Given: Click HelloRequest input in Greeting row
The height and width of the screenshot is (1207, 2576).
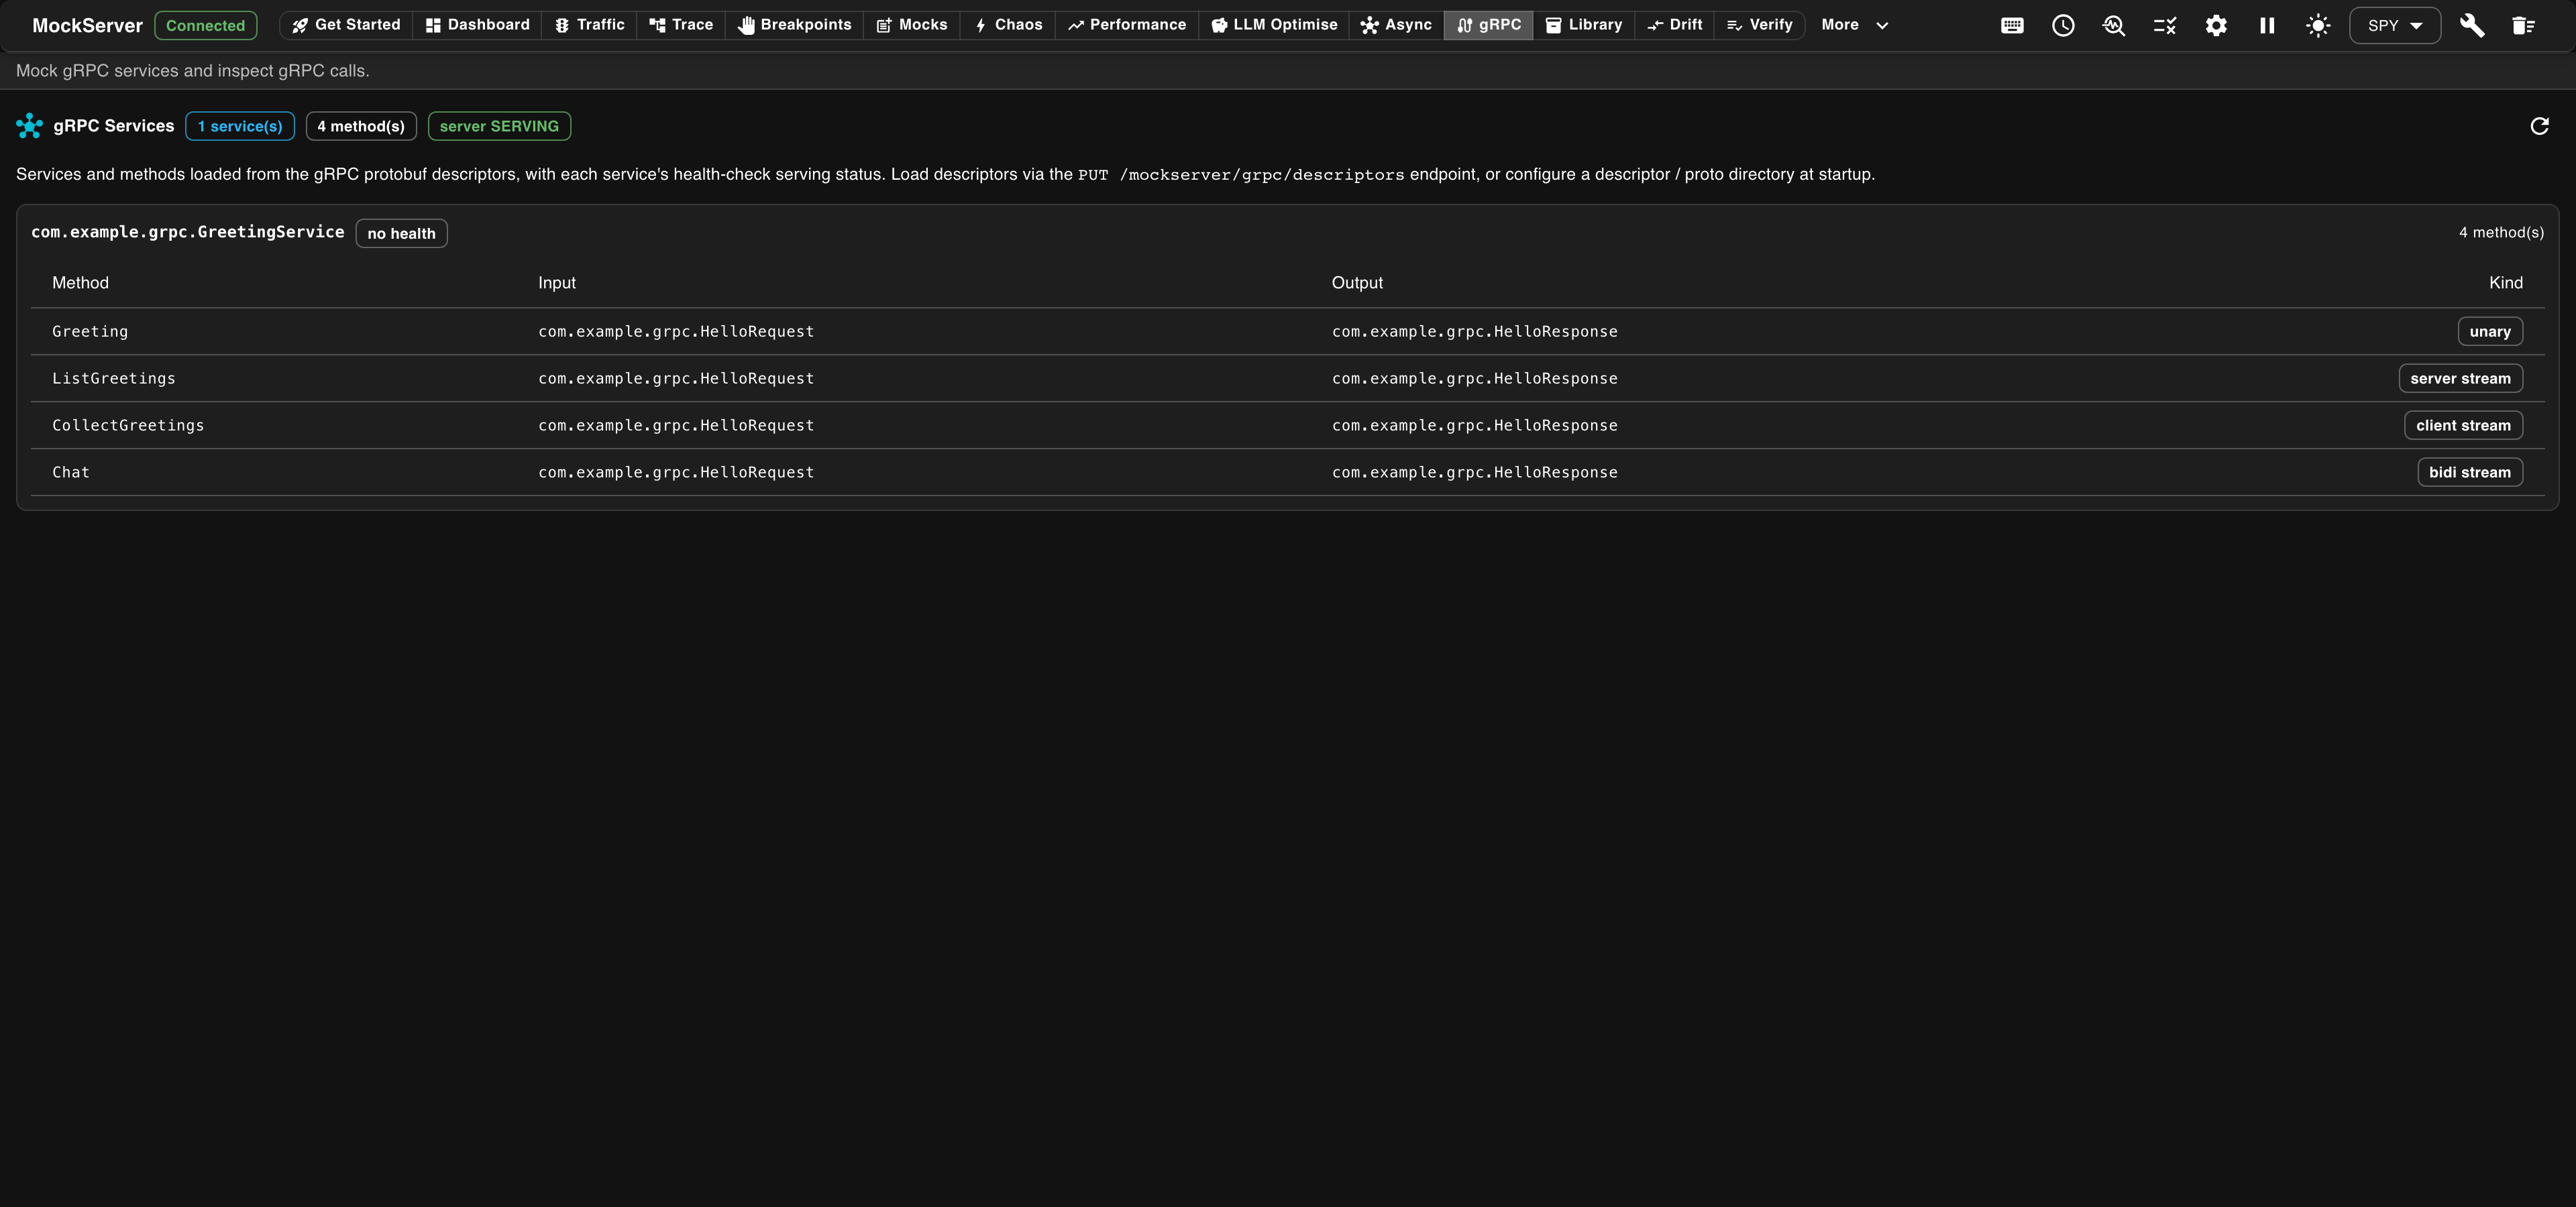Looking at the screenshot, I should (676, 332).
